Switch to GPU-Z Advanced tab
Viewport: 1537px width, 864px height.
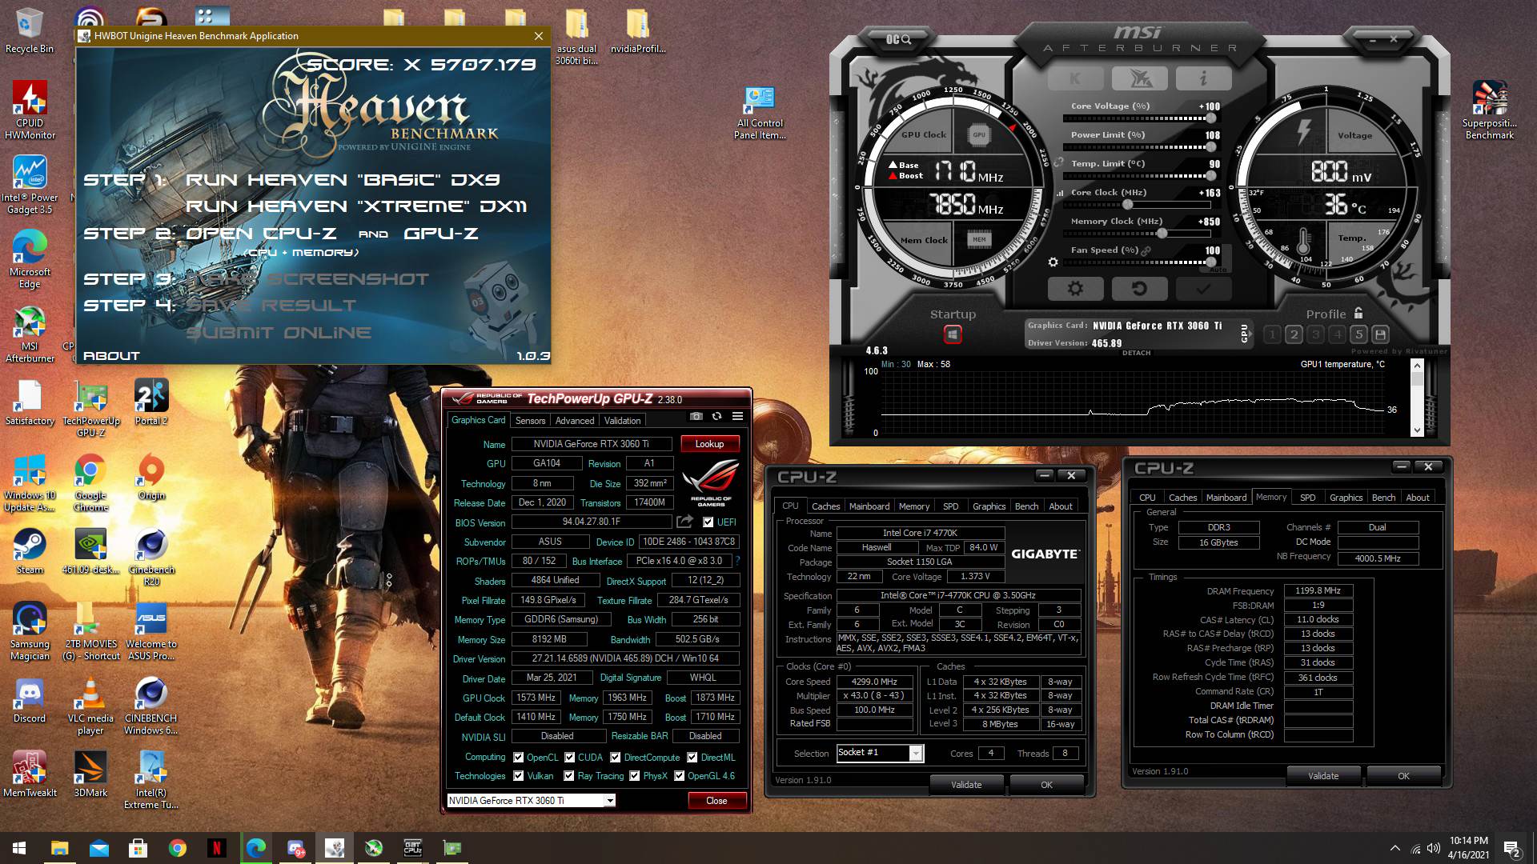point(575,421)
